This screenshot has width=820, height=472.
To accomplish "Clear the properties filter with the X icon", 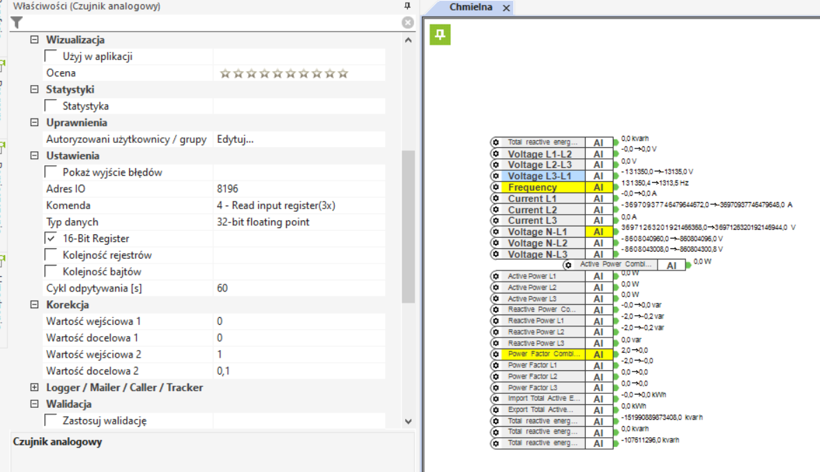I will [x=408, y=22].
